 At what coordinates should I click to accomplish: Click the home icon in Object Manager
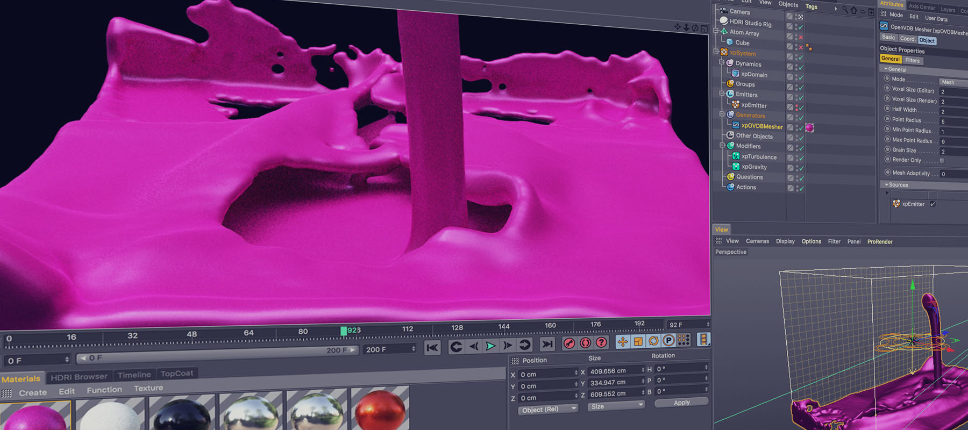coord(853,10)
